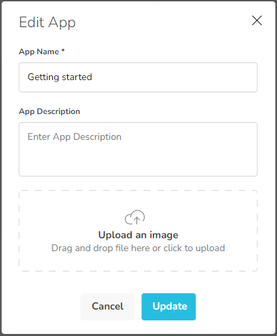Click the cloud upload icon
Viewport: 277px width, 336px height.
135,217
